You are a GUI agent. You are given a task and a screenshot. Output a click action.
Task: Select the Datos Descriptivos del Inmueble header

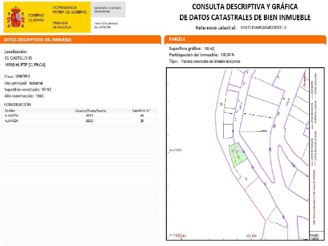(37, 40)
